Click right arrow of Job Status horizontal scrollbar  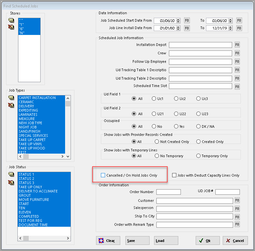(x=68, y=238)
